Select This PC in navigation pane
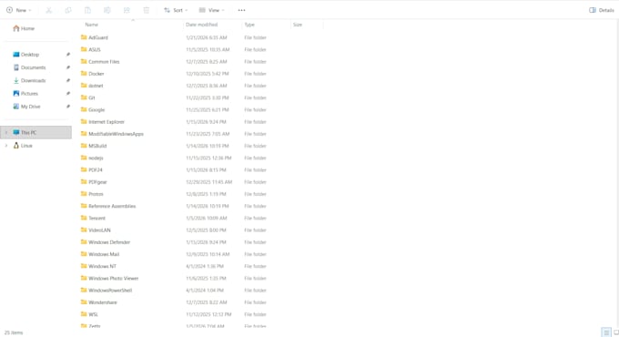The height and width of the screenshot is (337, 619). click(x=36, y=132)
